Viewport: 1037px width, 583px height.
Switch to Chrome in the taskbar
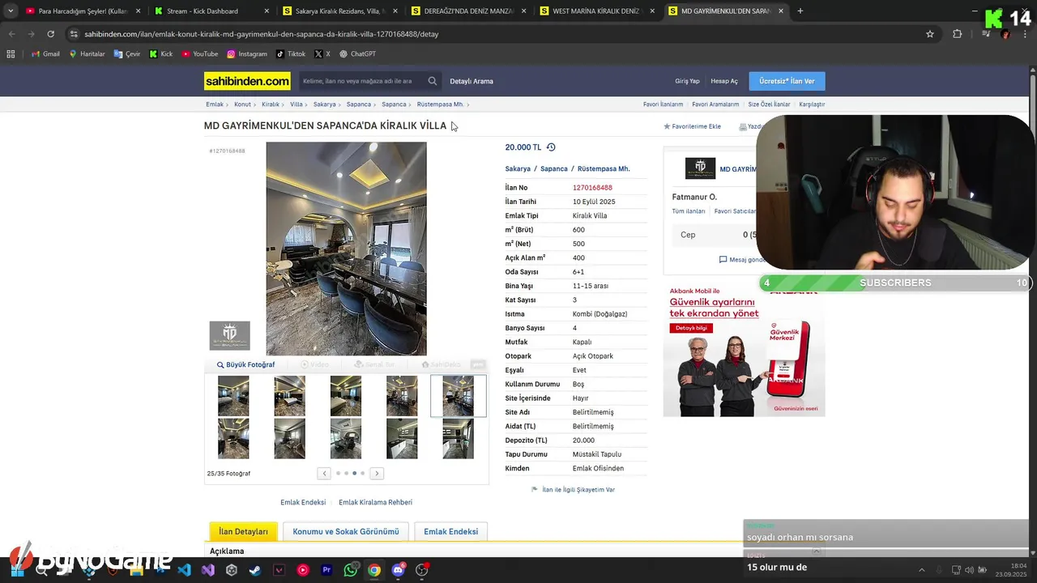click(374, 570)
